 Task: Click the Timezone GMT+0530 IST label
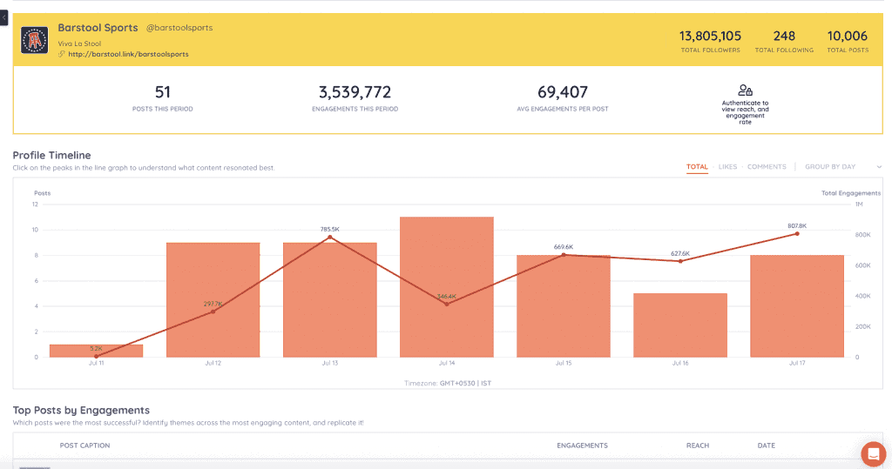coord(448,383)
